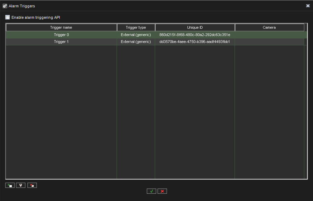The image size is (313, 201).
Task: Toggle the alarm triggering API checkbox off
Action: tap(7, 17)
